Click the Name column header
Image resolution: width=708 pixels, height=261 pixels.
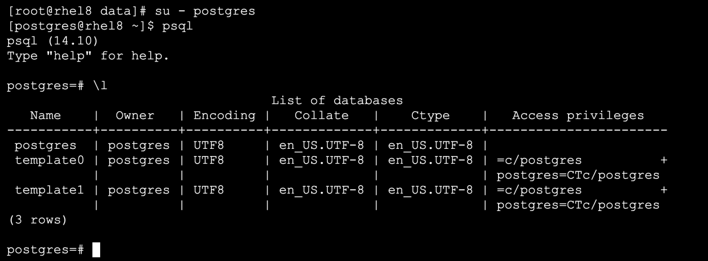point(45,115)
